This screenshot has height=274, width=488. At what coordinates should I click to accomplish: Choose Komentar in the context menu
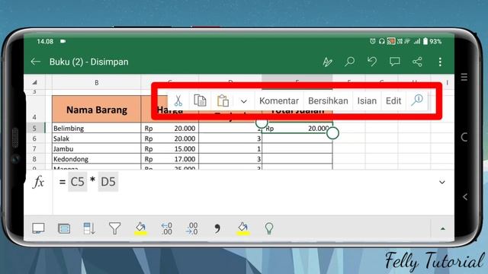pos(279,101)
